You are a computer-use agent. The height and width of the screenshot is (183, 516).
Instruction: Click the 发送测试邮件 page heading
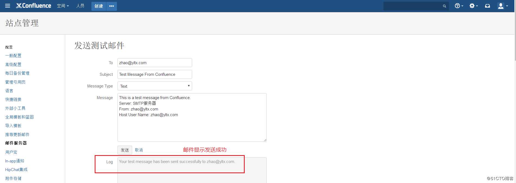click(99, 45)
